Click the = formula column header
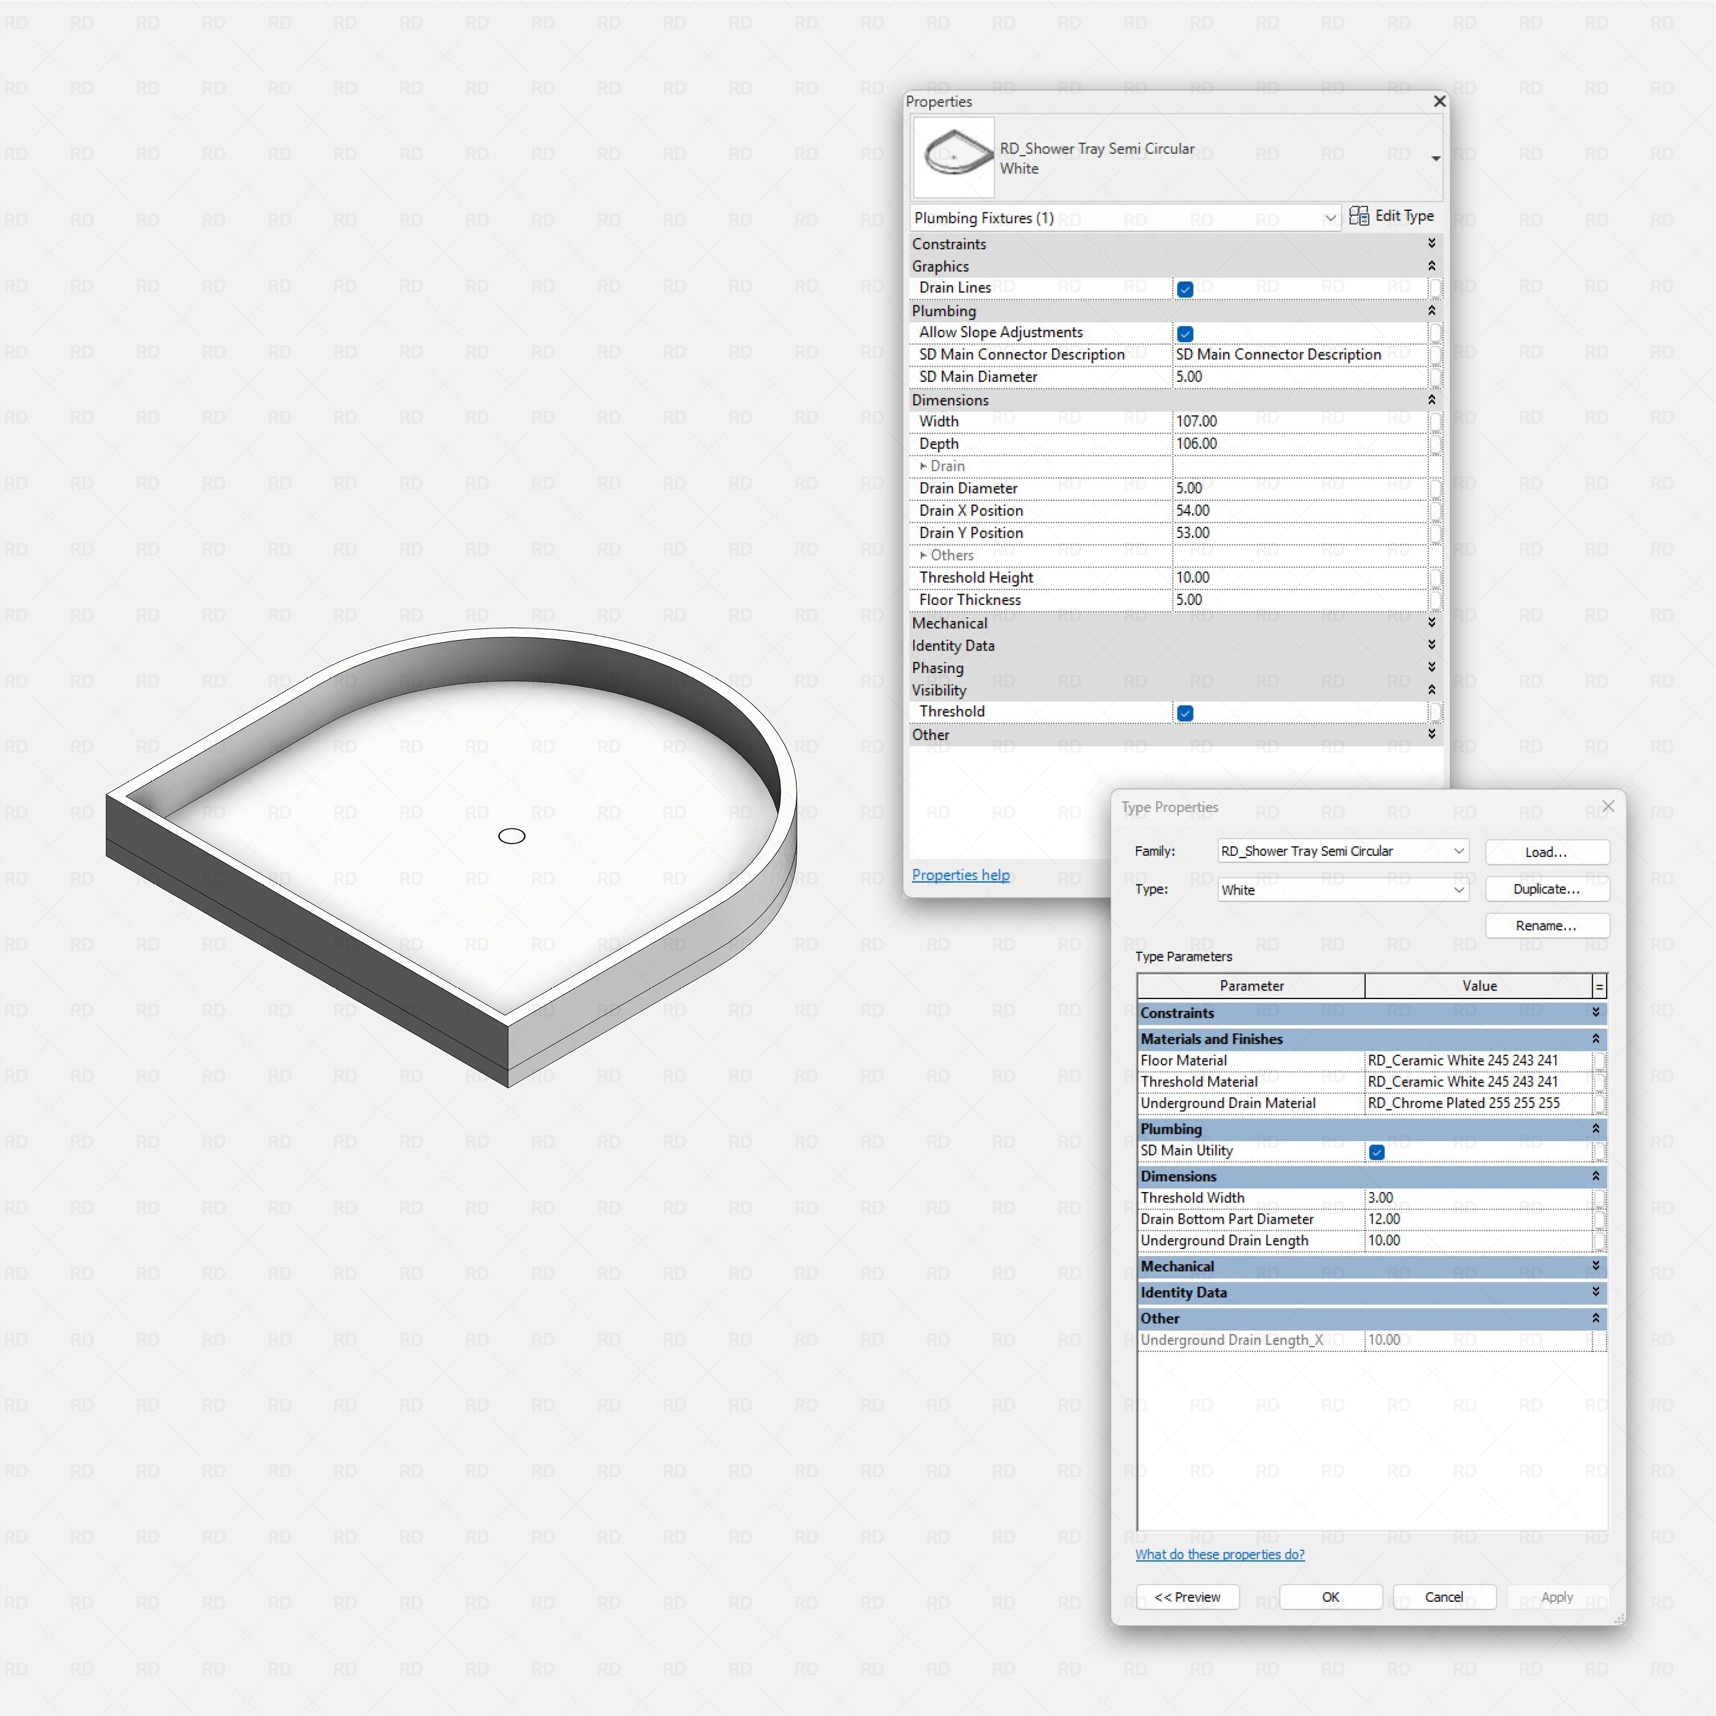Viewport: 1716px width, 1716px height. [x=1599, y=986]
